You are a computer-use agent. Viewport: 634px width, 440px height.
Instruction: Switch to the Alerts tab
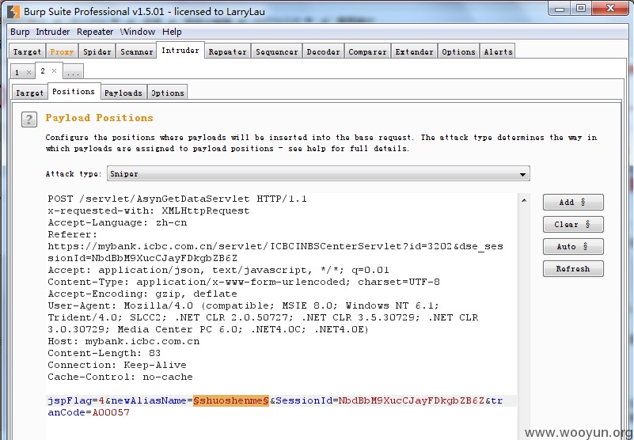point(498,51)
